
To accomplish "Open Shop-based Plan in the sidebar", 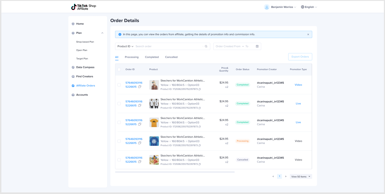I will tap(85, 42).
